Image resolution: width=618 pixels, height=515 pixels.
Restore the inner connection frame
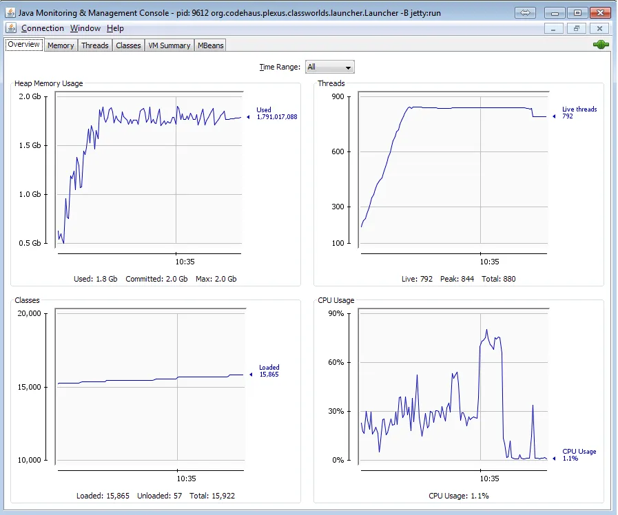point(577,28)
